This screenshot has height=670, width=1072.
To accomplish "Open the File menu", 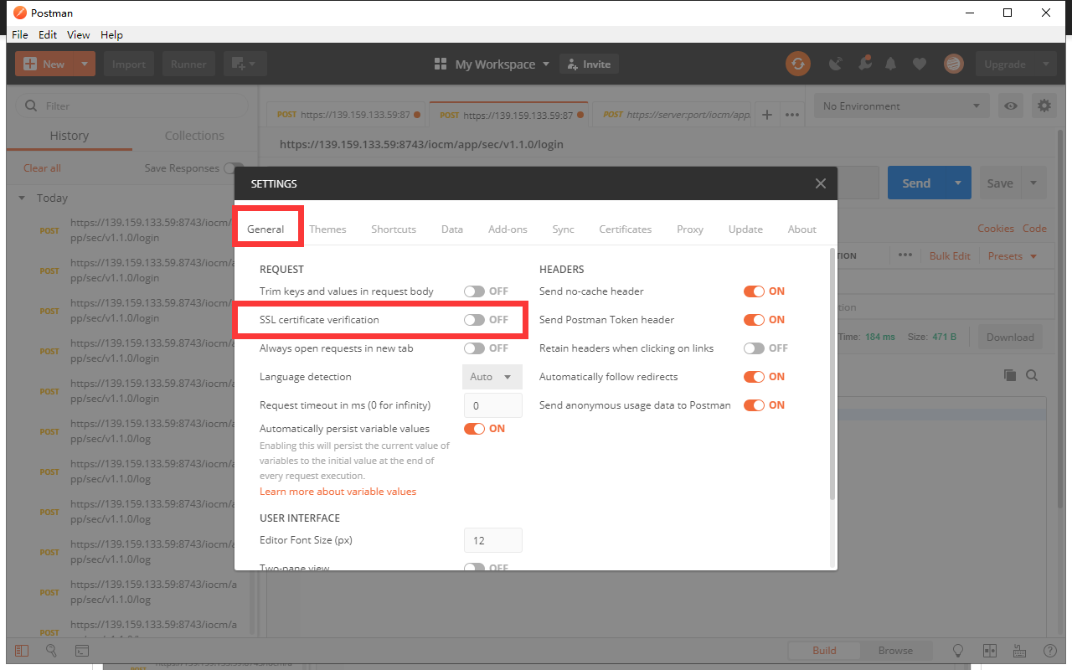I will pyautogui.click(x=20, y=34).
